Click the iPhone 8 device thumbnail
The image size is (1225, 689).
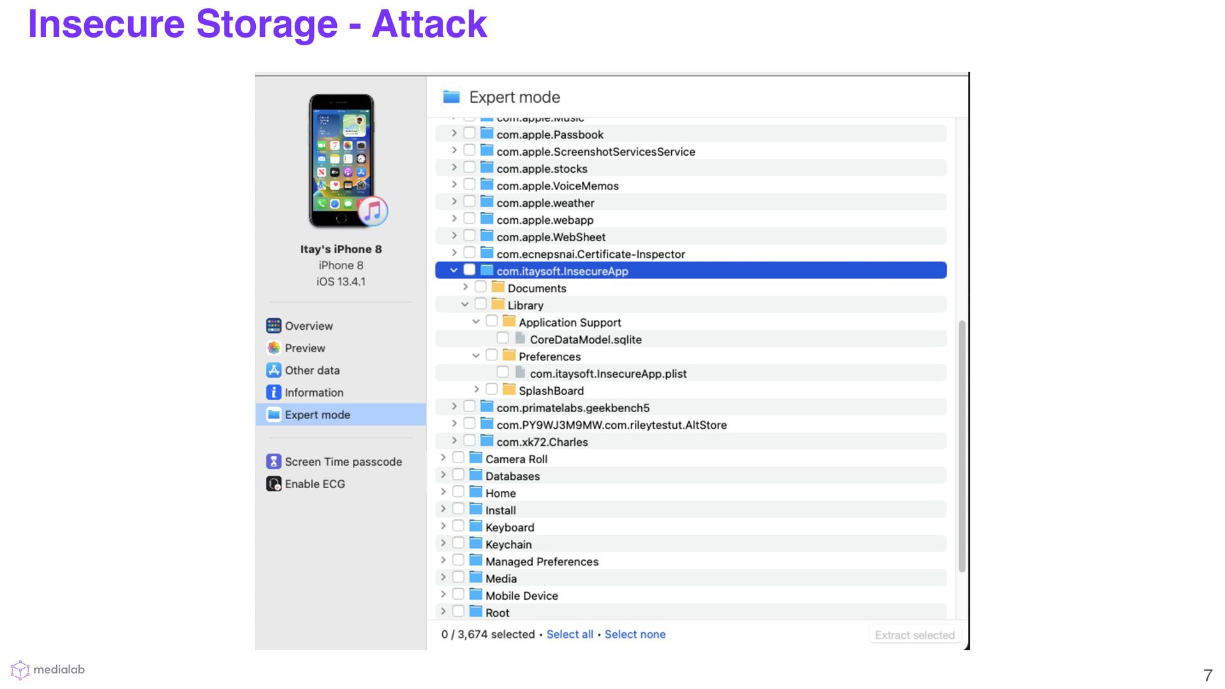click(342, 161)
